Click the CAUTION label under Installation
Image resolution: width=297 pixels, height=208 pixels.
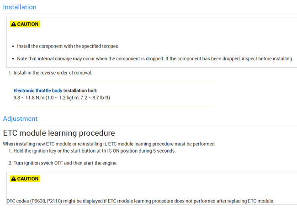coord(28,24)
